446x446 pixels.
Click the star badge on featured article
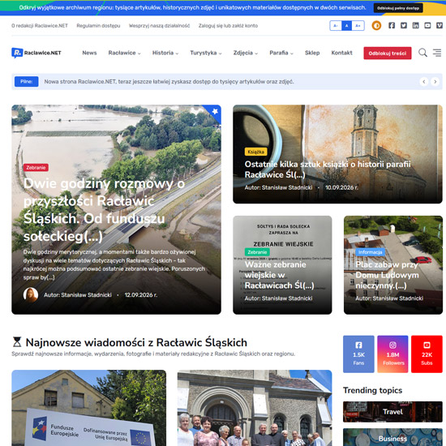point(215,112)
